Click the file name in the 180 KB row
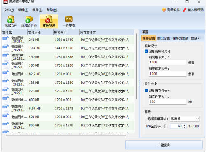This screenshot has width=206, height=152. pyautogui.click(x=18, y=65)
